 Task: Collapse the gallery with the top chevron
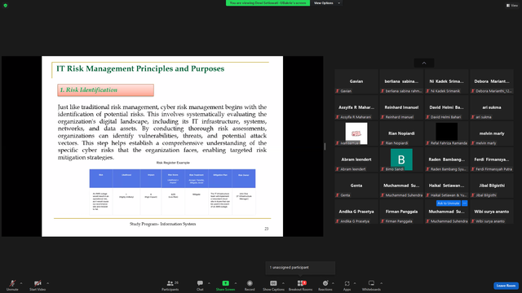click(424, 63)
